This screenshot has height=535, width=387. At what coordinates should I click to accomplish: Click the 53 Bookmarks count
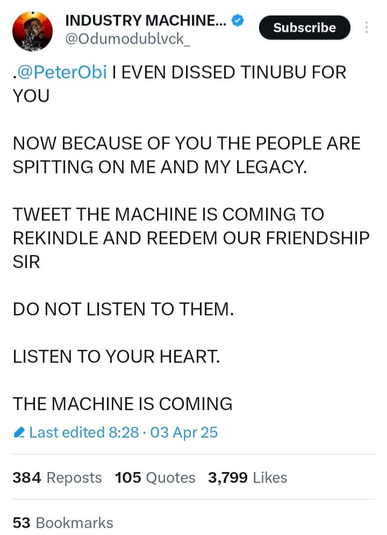point(62,522)
